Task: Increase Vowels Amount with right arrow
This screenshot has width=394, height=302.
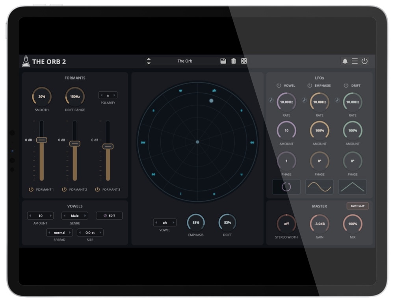Action: click(x=50, y=216)
